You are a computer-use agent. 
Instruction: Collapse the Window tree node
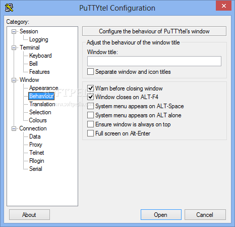tap(14, 80)
